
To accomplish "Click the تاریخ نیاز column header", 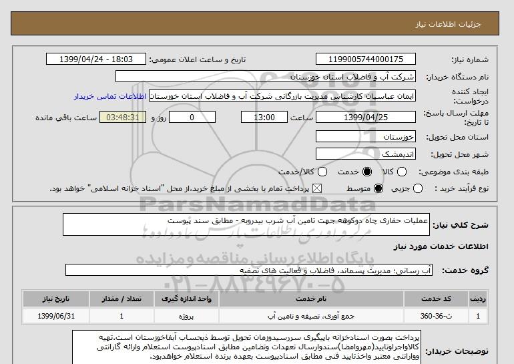I will click(x=56, y=299).
